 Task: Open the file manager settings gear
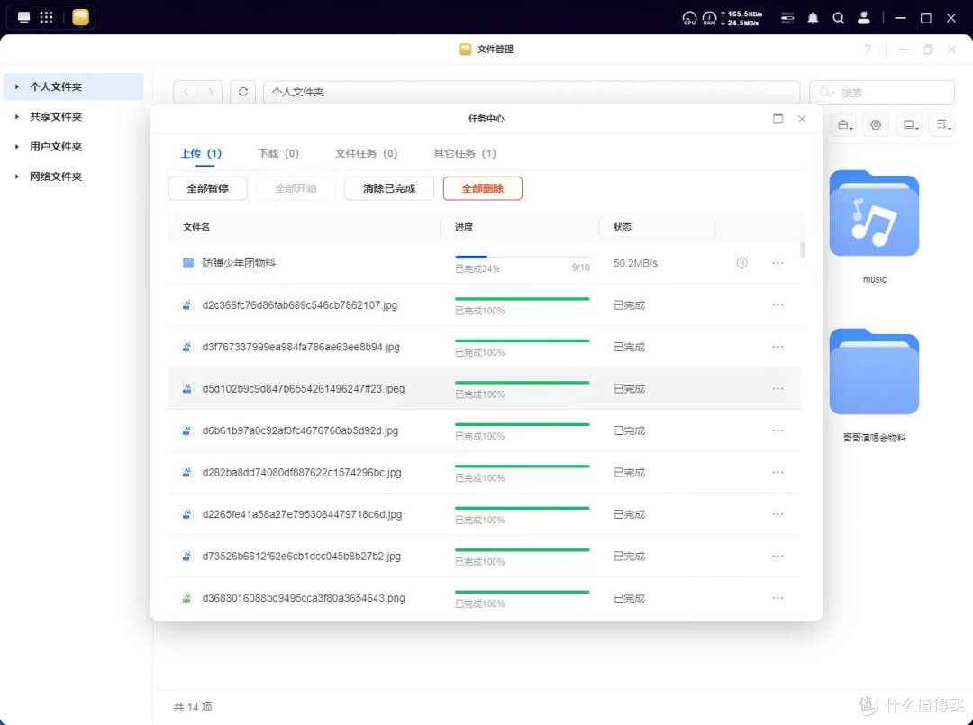pyautogui.click(x=876, y=124)
